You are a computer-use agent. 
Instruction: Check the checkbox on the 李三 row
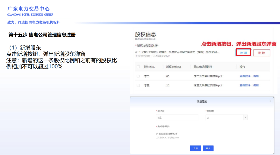(137, 85)
